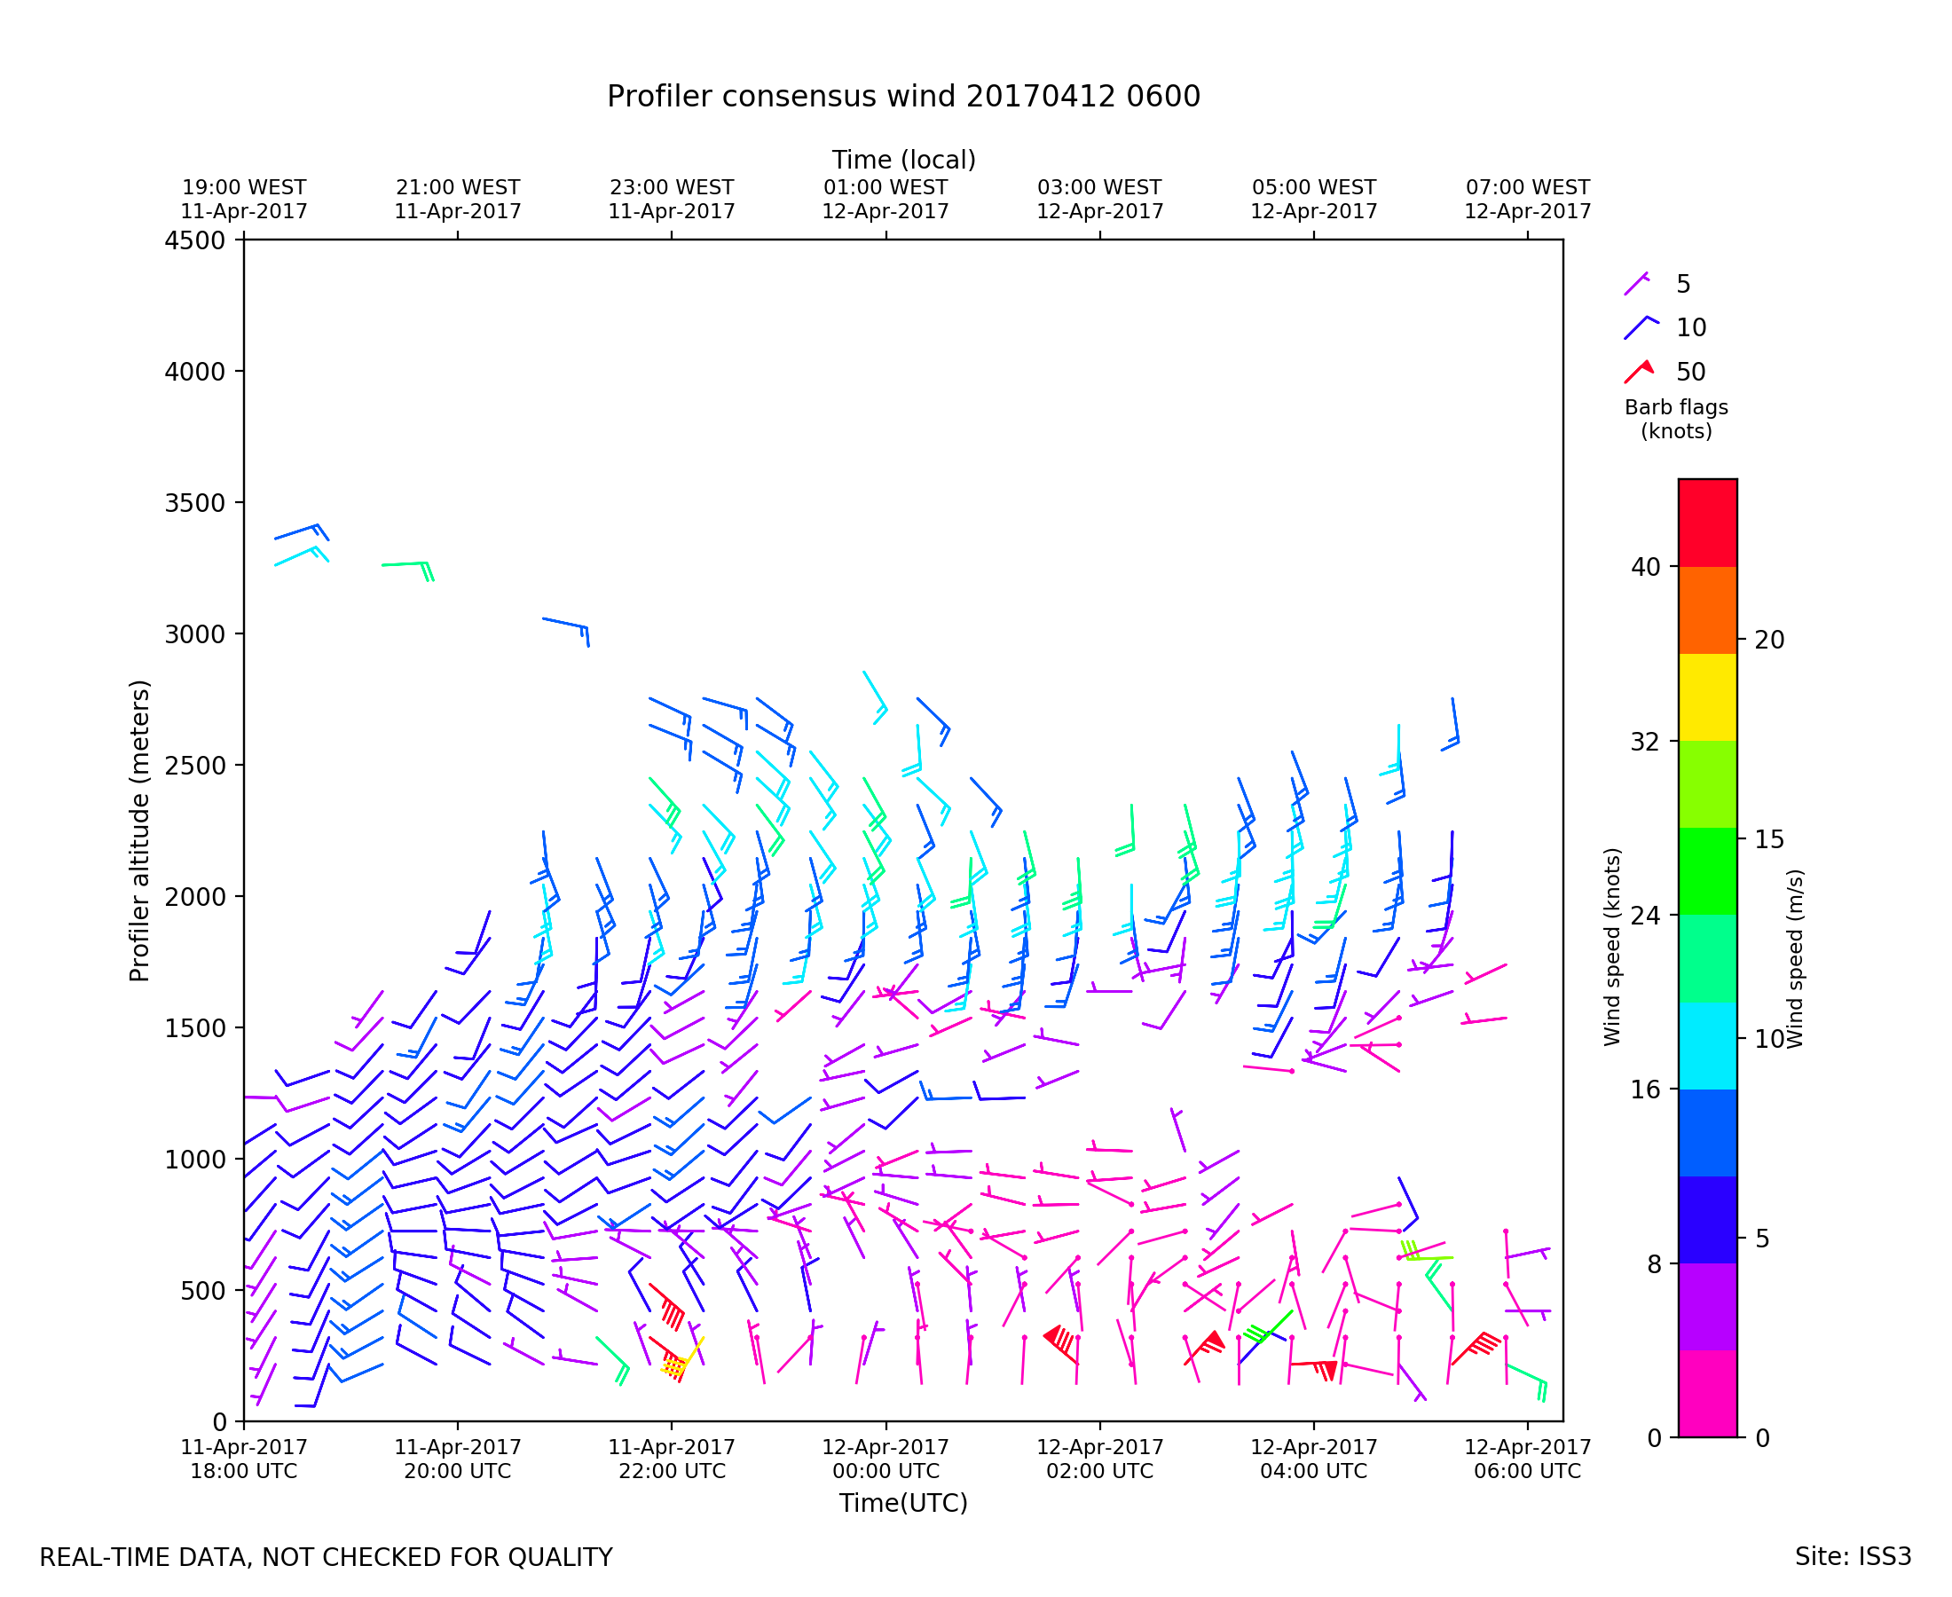Click the red segment of the colorbar
The width and height of the screenshot is (1952, 1597).
pyautogui.click(x=1707, y=523)
